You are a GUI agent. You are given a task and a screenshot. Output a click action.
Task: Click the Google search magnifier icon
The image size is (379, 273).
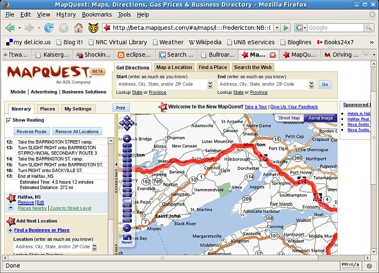point(369,28)
